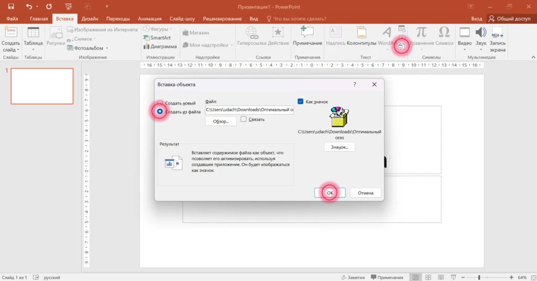Viewport: 537px width, 281px height.
Task: Expand the Shapes (Фигуры) dropdown
Action: click(x=170, y=29)
